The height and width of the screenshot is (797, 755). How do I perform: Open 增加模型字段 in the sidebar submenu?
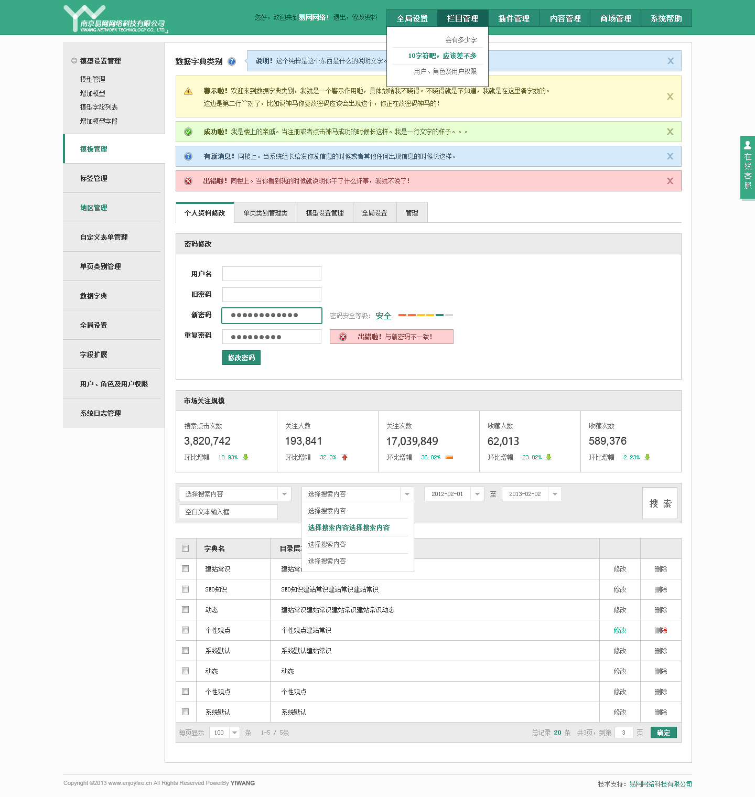(99, 121)
